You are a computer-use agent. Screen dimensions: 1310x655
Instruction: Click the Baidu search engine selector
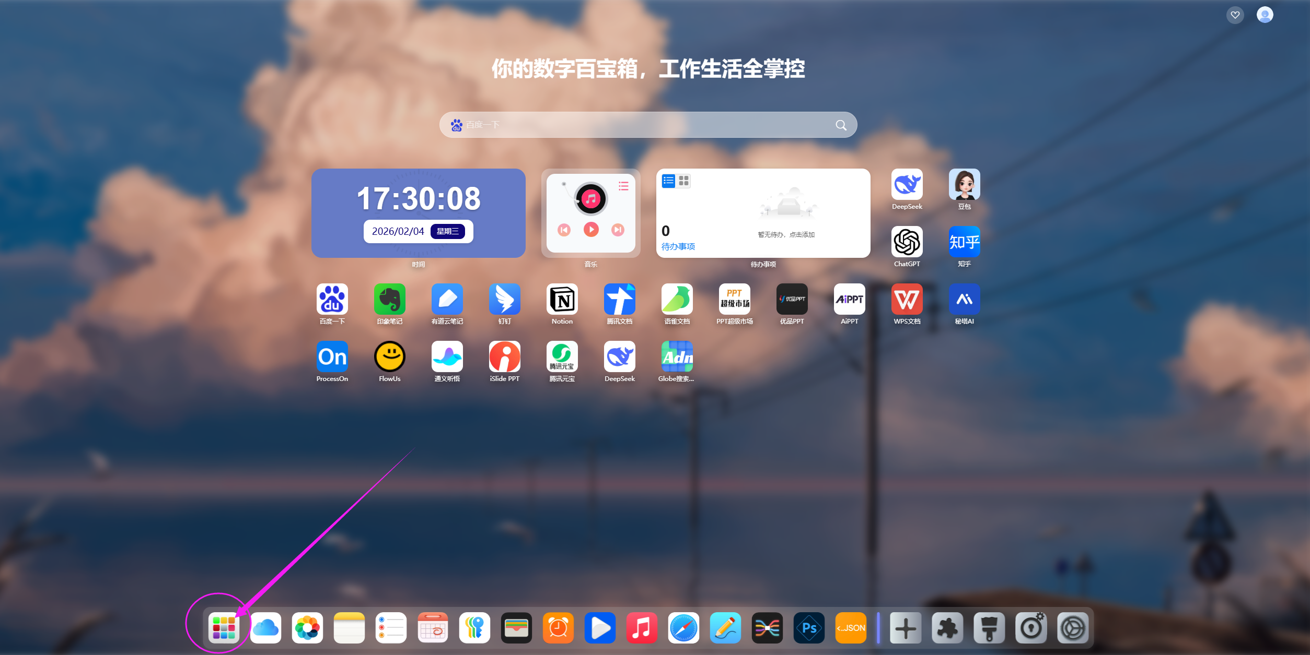pos(457,125)
